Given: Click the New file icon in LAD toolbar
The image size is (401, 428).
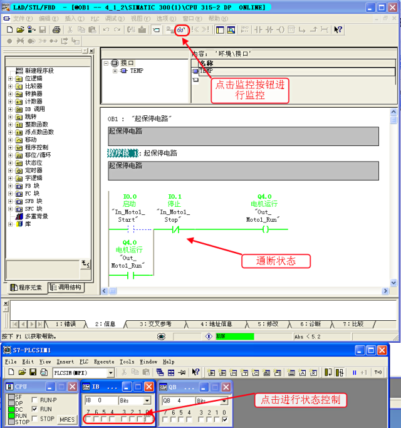Looking at the screenshot, I should click(9, 29).
